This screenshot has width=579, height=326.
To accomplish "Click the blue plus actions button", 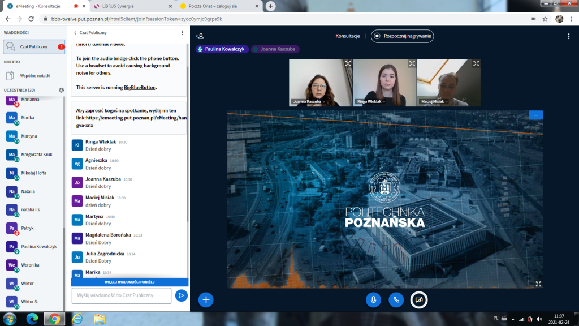I will coord(206,300).
